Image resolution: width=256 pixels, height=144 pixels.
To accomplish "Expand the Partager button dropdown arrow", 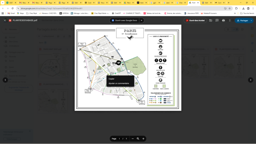I will coord(251,20).
